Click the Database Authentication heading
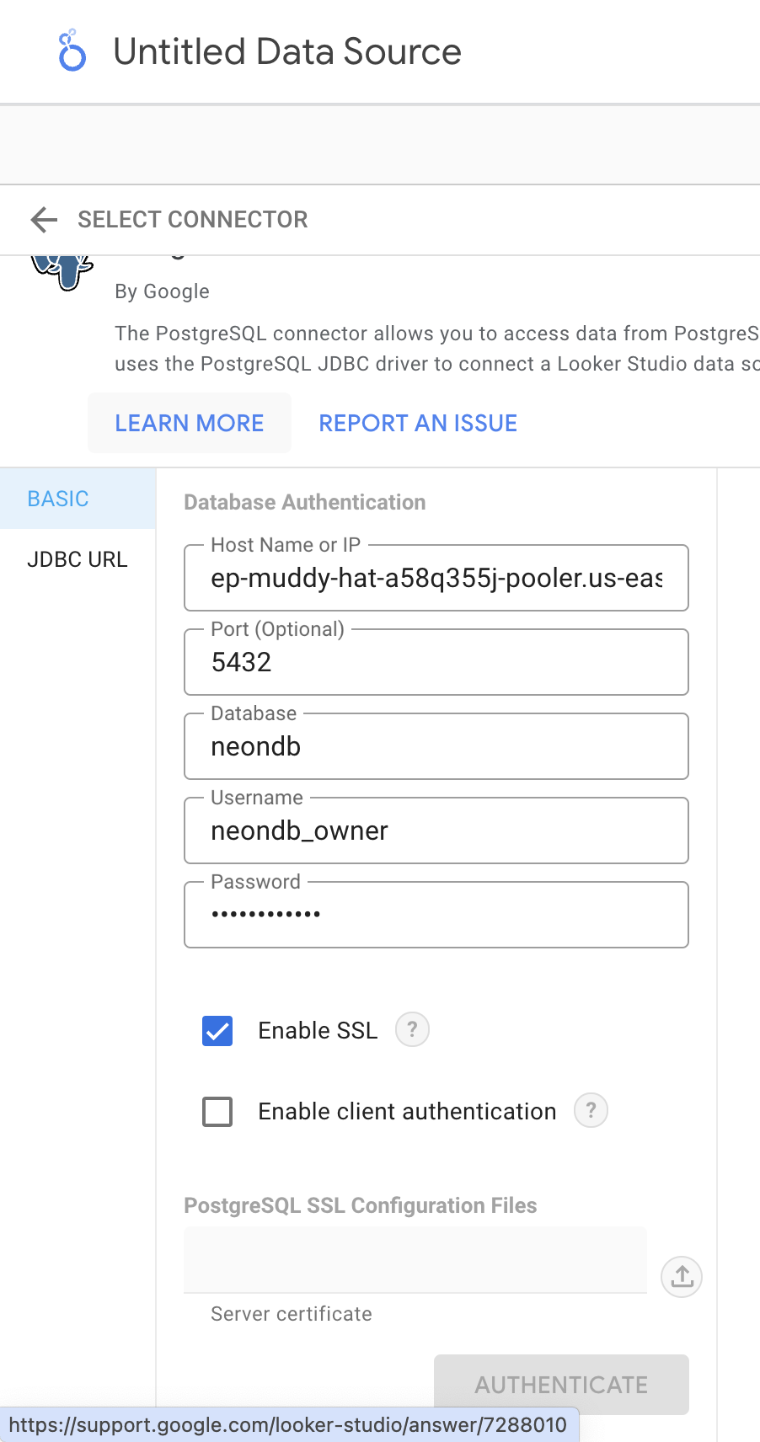This screenshot has width=760, height=1442. tap(305, 502)
